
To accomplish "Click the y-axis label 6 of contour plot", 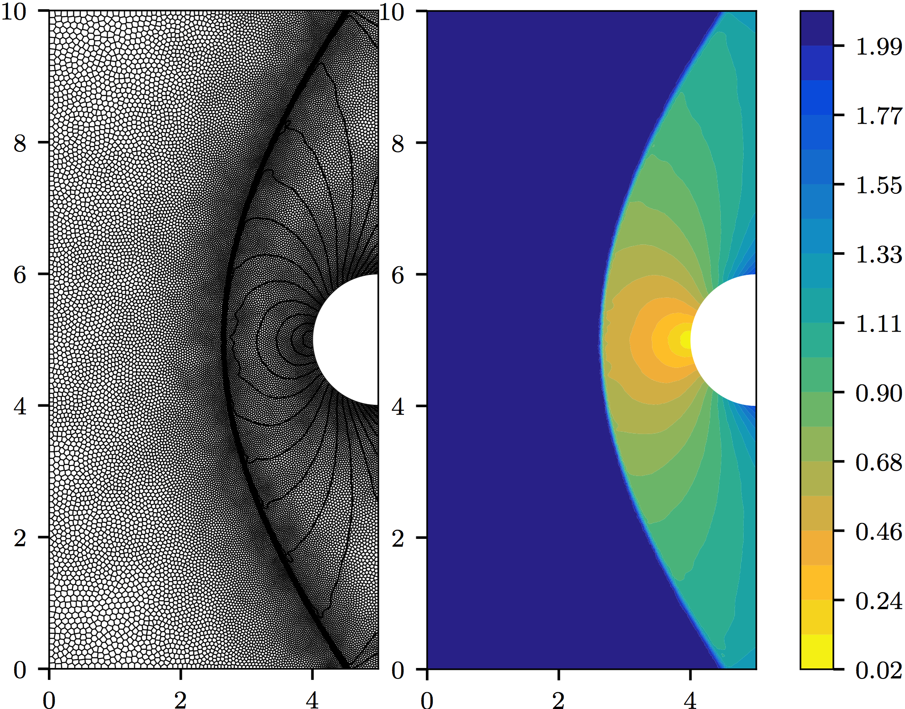I will [398, 275].
